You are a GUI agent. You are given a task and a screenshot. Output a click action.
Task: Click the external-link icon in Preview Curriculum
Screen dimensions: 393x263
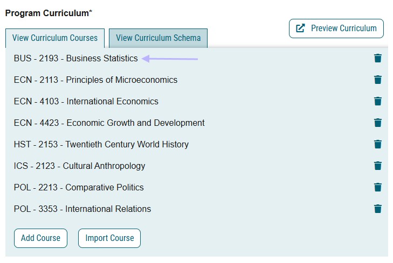tap(300, 29)
